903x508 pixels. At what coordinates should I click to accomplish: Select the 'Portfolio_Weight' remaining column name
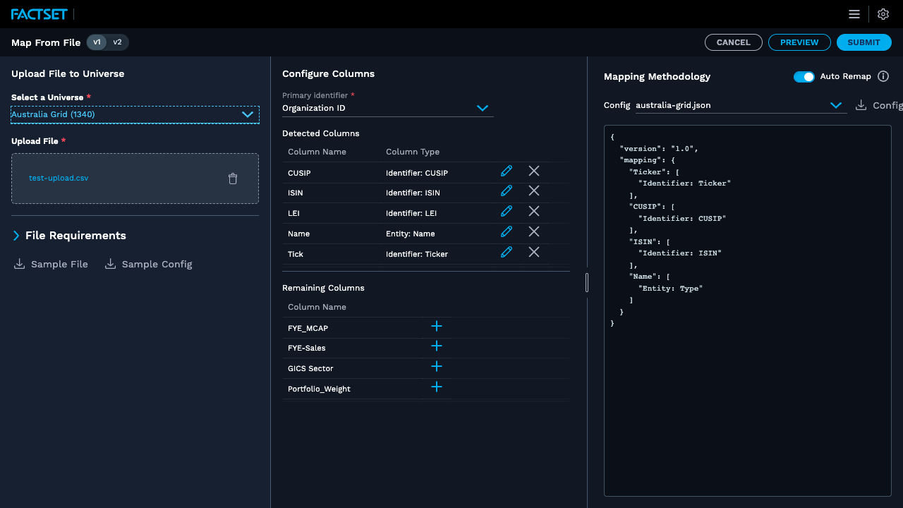[319, 389]
